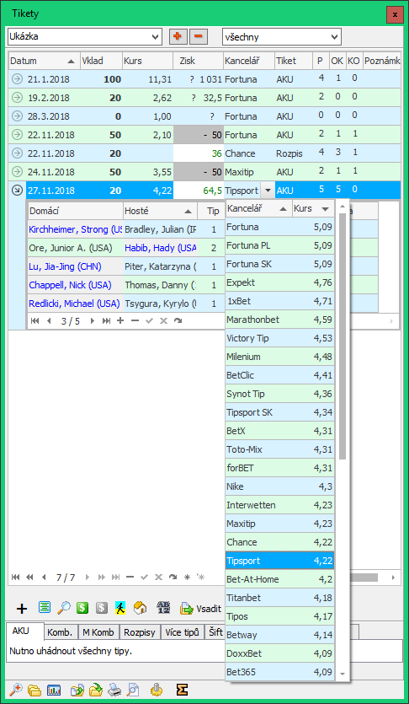Viewport: 409px width, 704px height.
Task: Click the magnifying glass icon beside green dollar
Action: [x=64, y=609]
